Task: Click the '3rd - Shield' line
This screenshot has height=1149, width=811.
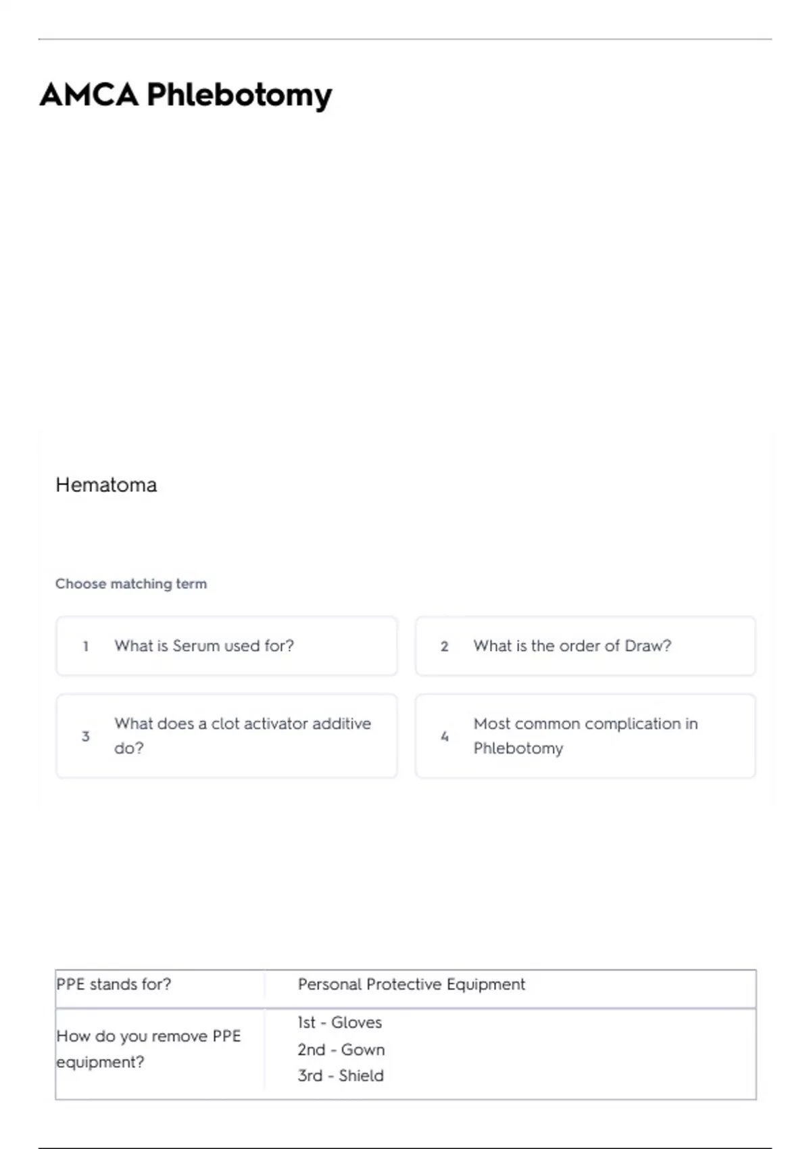Action: [340, 1075]
